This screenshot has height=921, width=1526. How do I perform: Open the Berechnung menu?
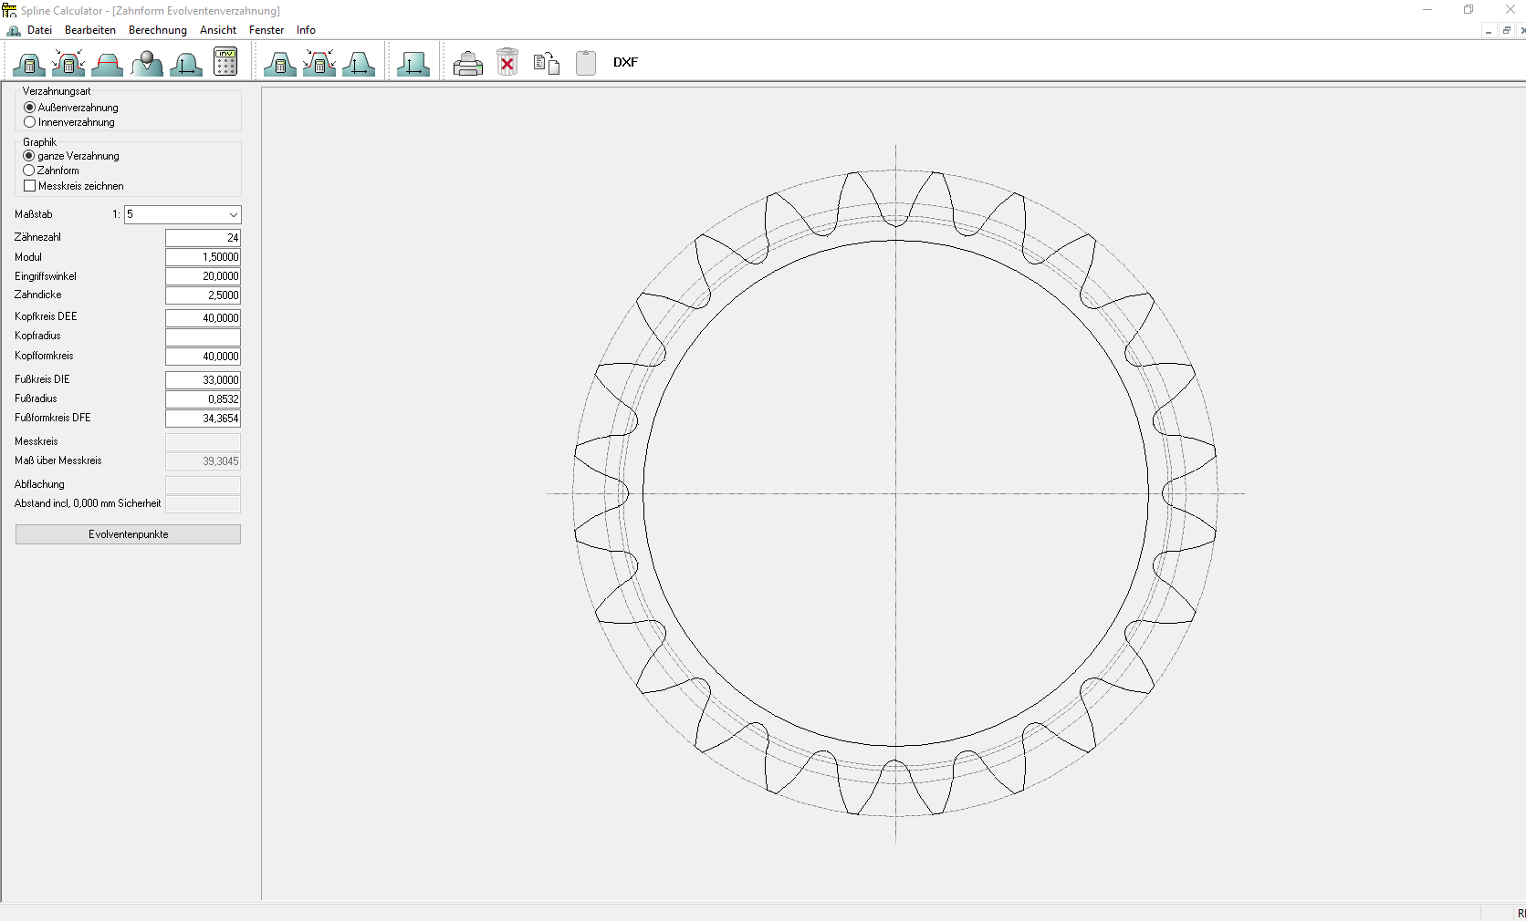[x=157, y=30]
